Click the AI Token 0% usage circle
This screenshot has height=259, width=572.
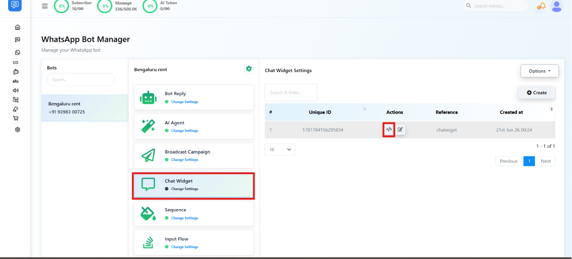150,6
